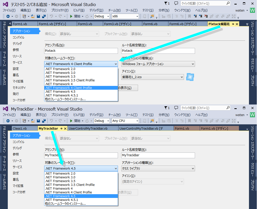Switch to UserControlMyTrackBar.vb tab
The width and height of the screenshot is (257, 209).
coord(93,128)
